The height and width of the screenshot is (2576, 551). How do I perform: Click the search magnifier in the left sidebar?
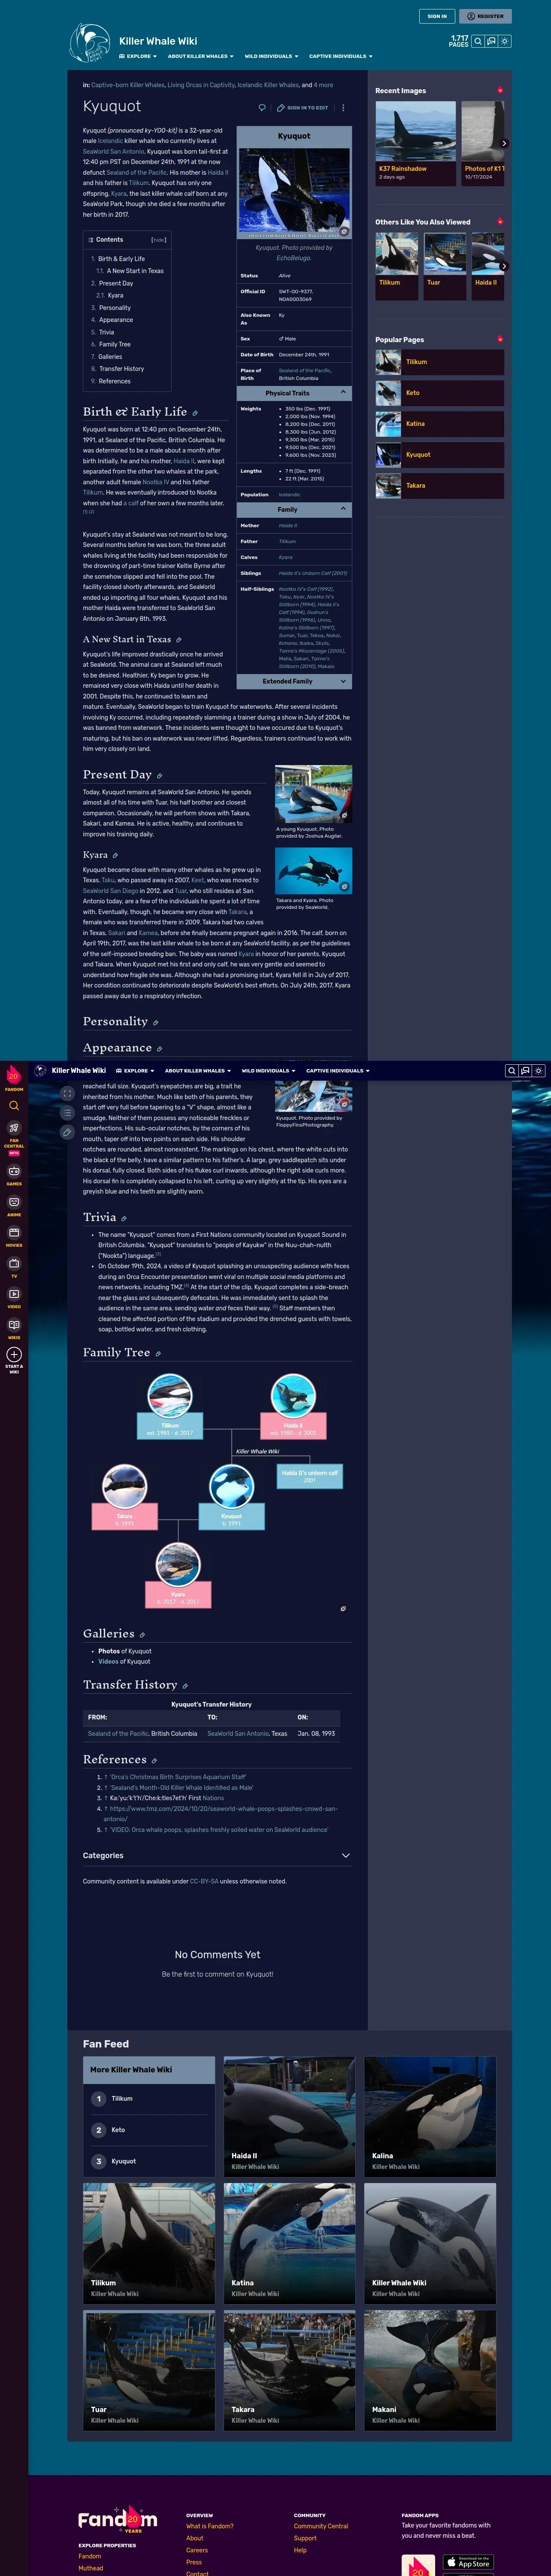[14, 1106]
